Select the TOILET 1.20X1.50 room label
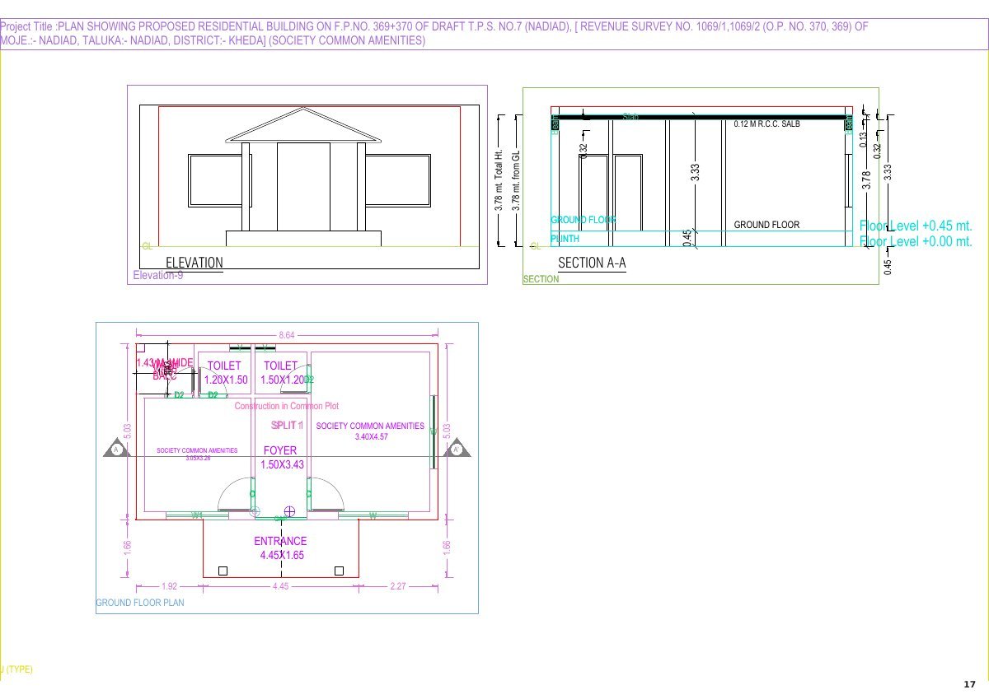 [225, 373]
